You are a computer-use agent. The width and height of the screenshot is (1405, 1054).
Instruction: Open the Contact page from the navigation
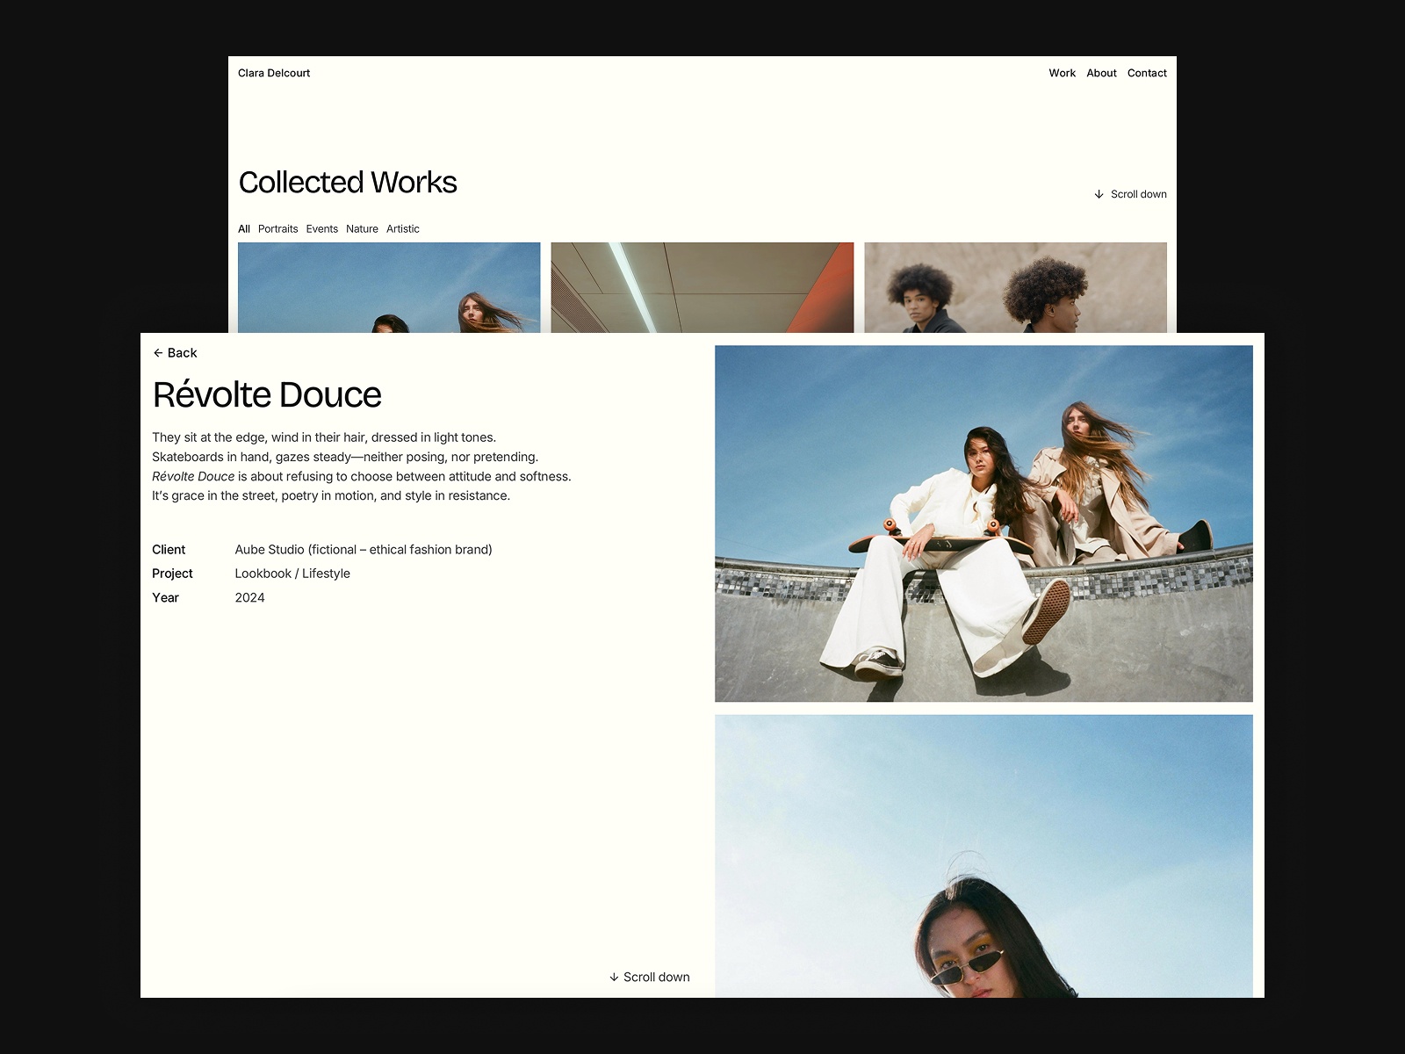pyautogui.click(x=1147, y=73)
